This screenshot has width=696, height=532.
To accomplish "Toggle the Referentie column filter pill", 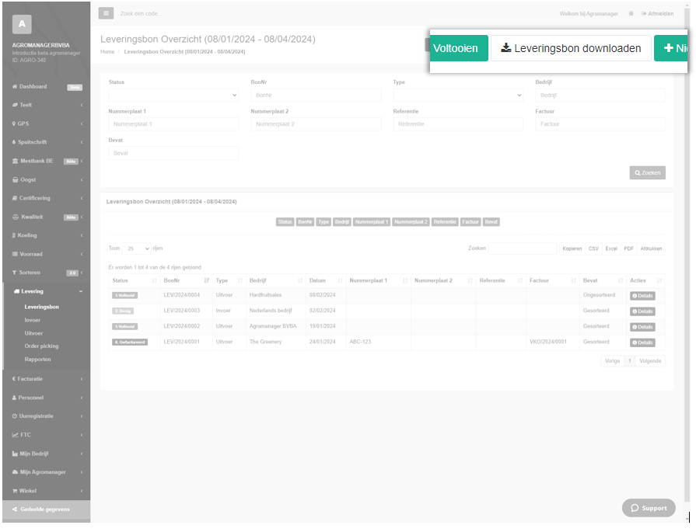I will pyautogui.click(x=445, y=221).
